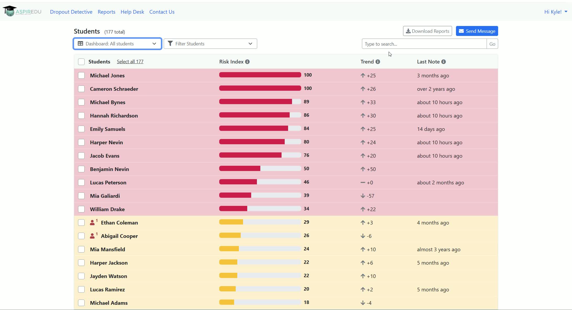Click the Send Message button

click(477, 31)
